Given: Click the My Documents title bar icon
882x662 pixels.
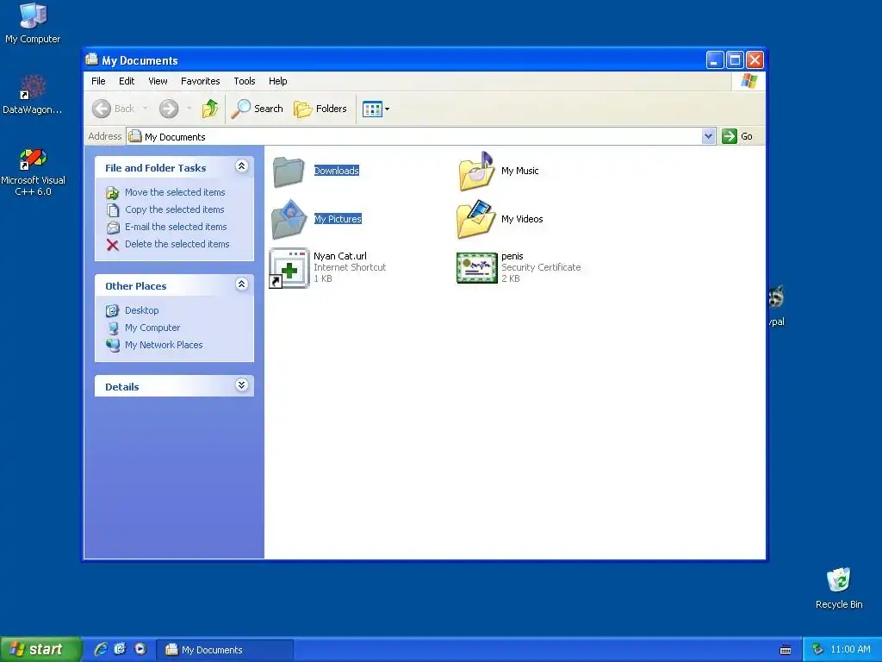Looking at the screenshot, I should pyautogui.click(x=91, y=59).
